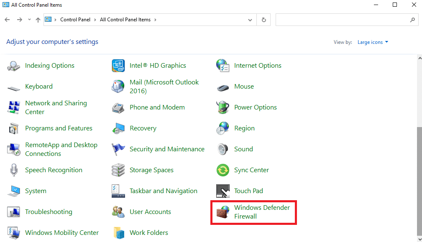Image resolution: width=422 pixels, height=242 pixels.
Task: Click the Keyboard icon
Action: tap(13, 88)
